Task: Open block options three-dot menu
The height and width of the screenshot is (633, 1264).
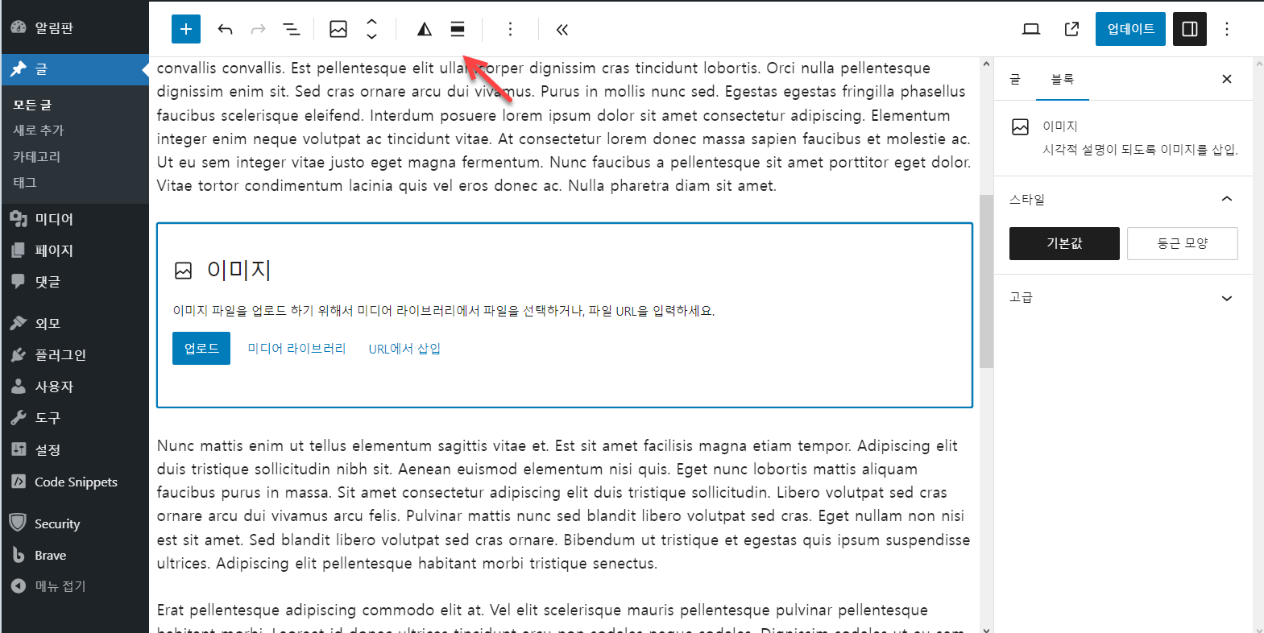Action: pyautogui.click(x=510, y=29)
